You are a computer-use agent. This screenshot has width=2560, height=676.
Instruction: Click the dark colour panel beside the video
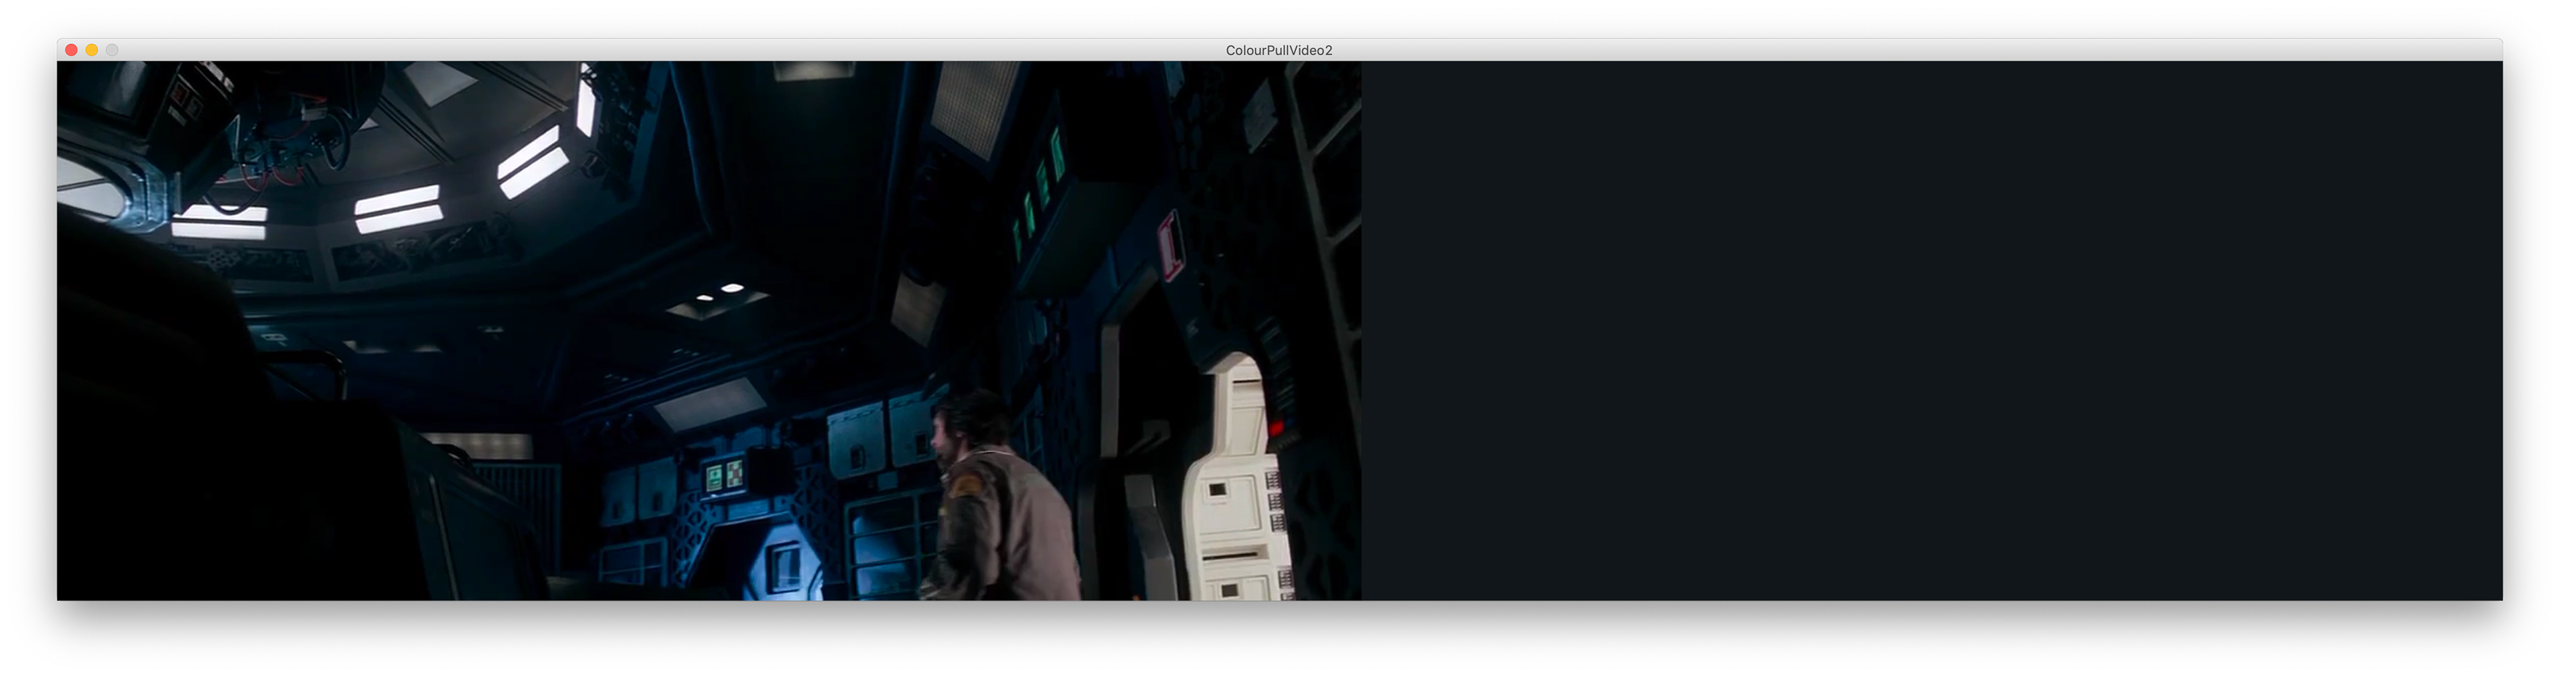click(1932, 330)
